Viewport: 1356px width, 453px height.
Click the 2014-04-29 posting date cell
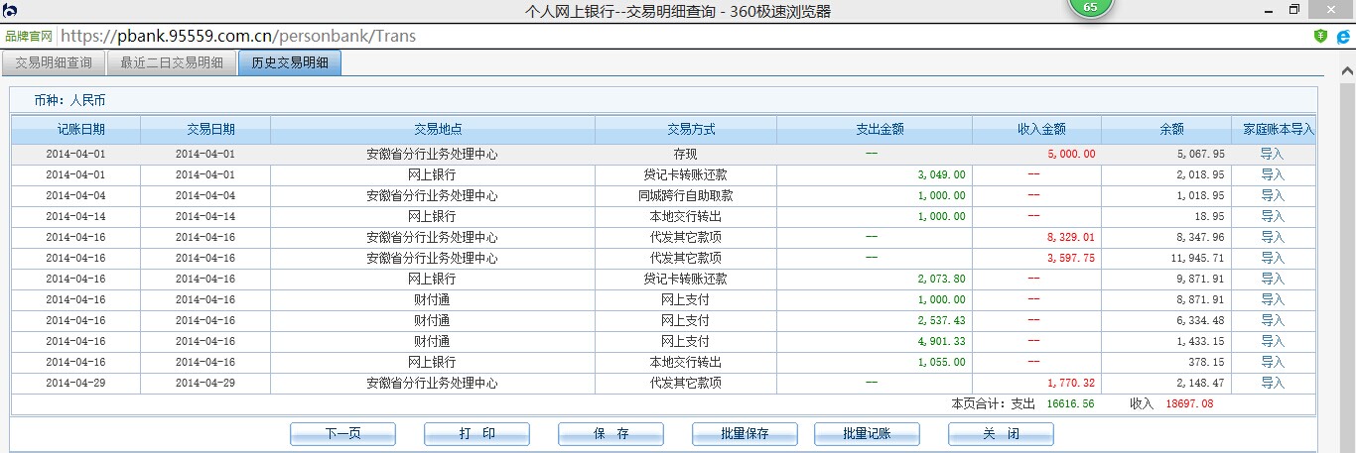75,383
